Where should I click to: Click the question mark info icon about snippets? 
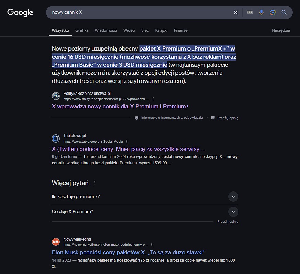coord(137,118)
